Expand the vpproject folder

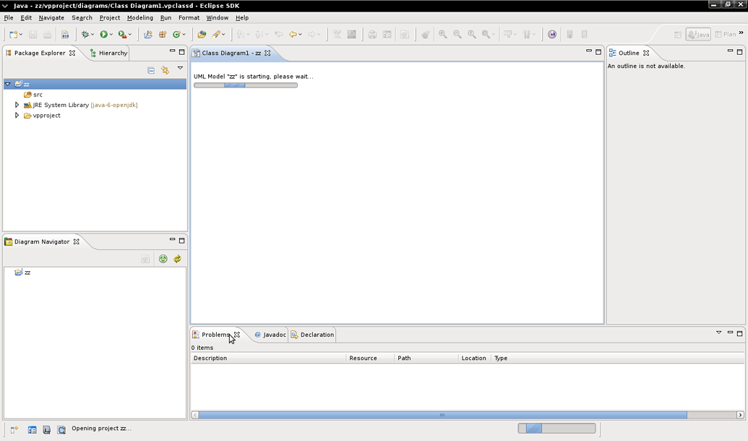pyautogui.click(x=17, y=115)
